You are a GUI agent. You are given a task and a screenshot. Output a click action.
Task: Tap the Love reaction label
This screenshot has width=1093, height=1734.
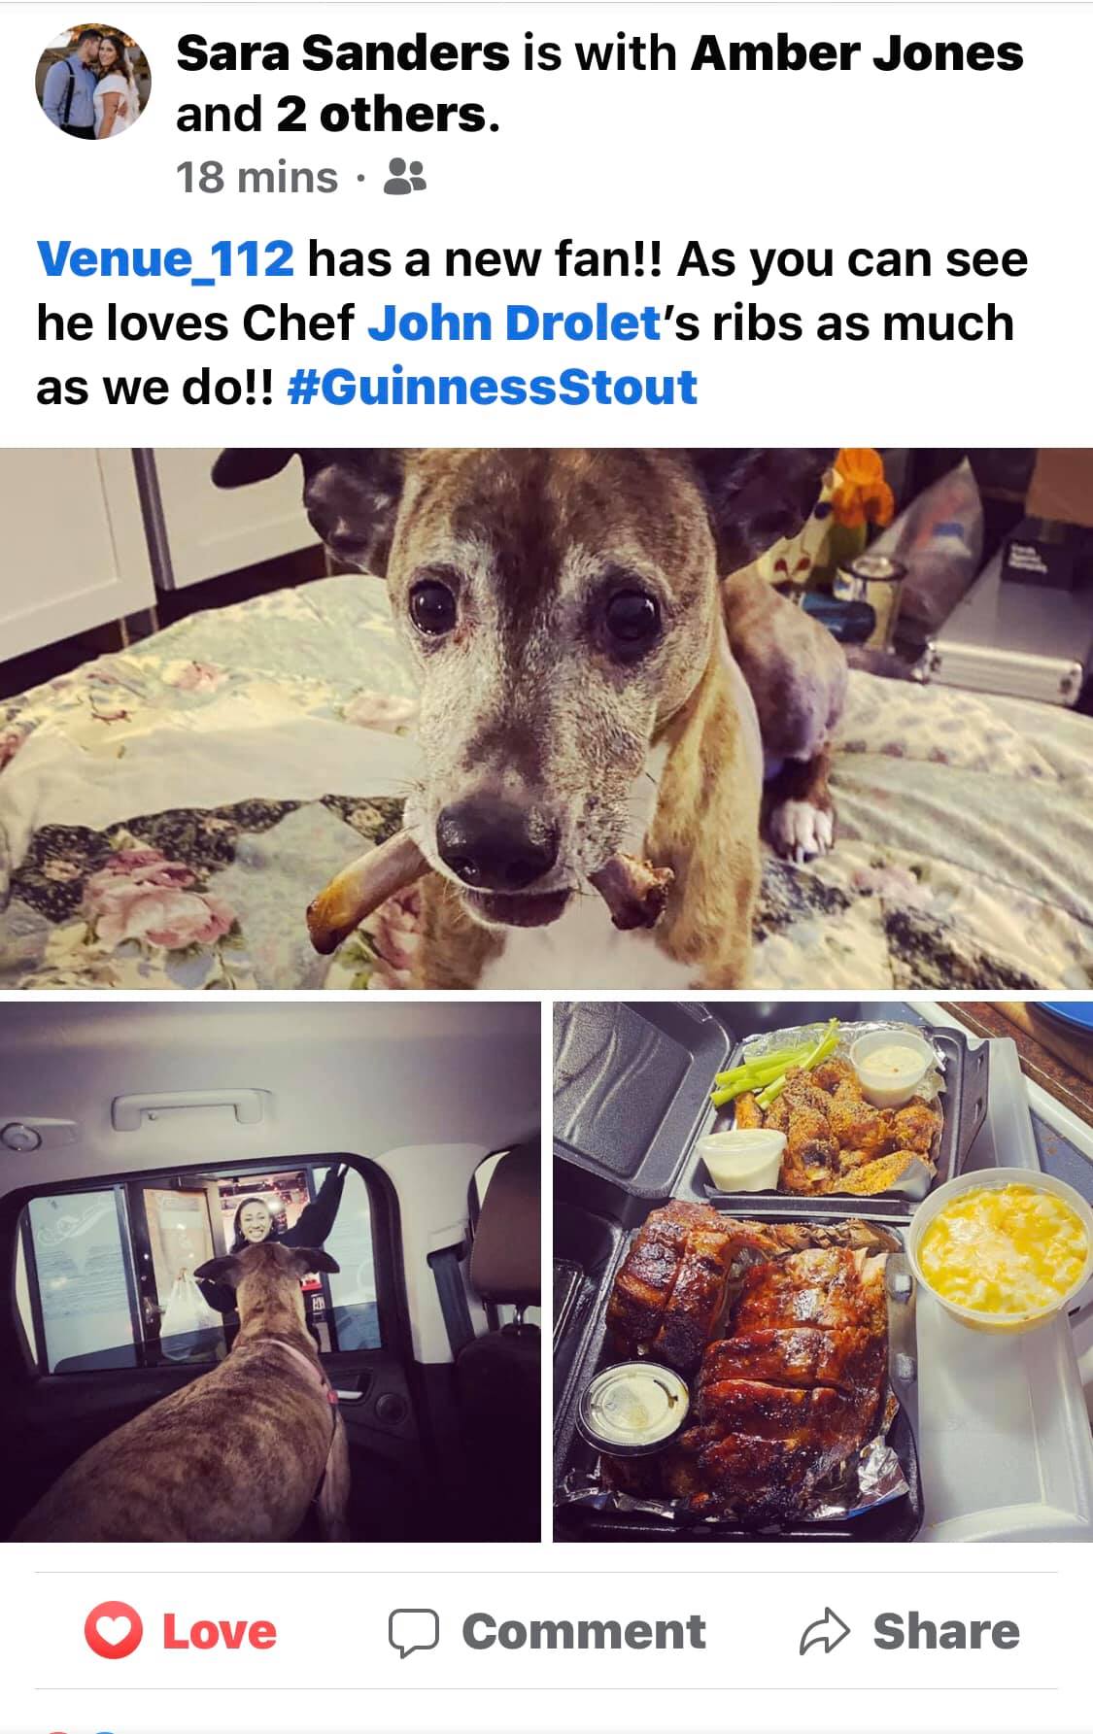pyautogui.click(x=220, y=1631)
